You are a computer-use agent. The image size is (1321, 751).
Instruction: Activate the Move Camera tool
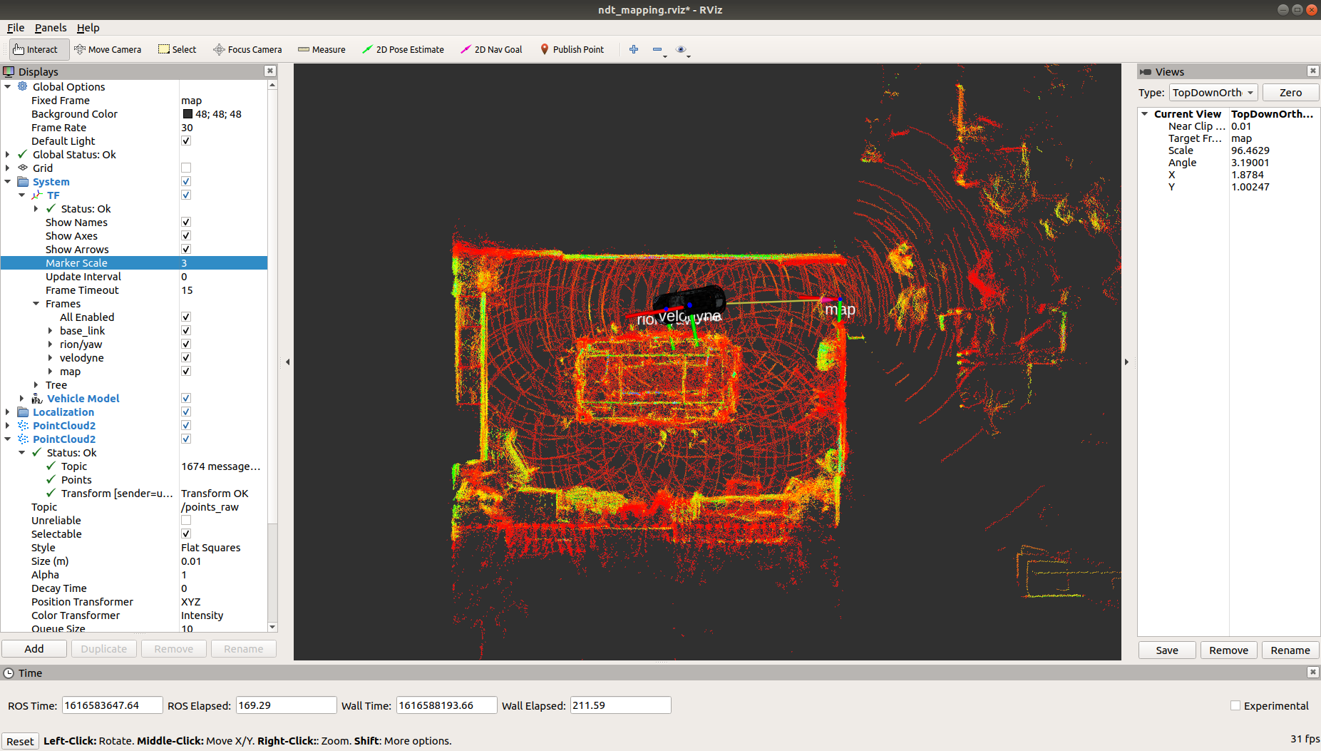(x=108, y=49)
